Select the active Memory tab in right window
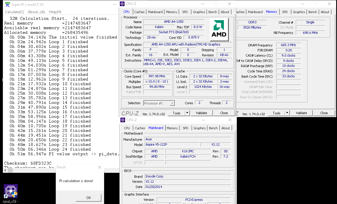Image resolution: width=337 pixels, height=204 pixels. pyautogui.click(x=272, y=12)
